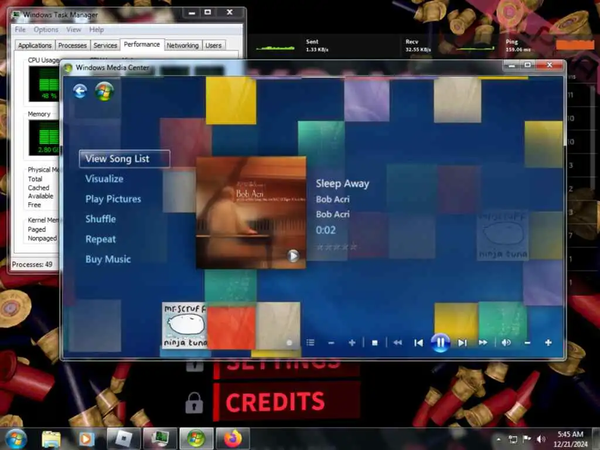Open Options menu in Task Manager
The width and height of the screenshot is (600, 450).
point(46,29)
